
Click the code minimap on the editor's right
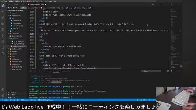175,39
